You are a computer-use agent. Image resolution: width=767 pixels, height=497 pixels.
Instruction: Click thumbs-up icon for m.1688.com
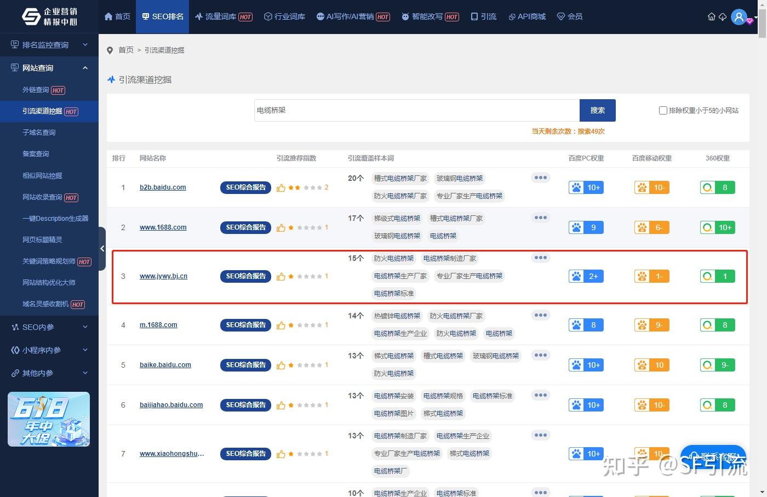click(281, 325)
